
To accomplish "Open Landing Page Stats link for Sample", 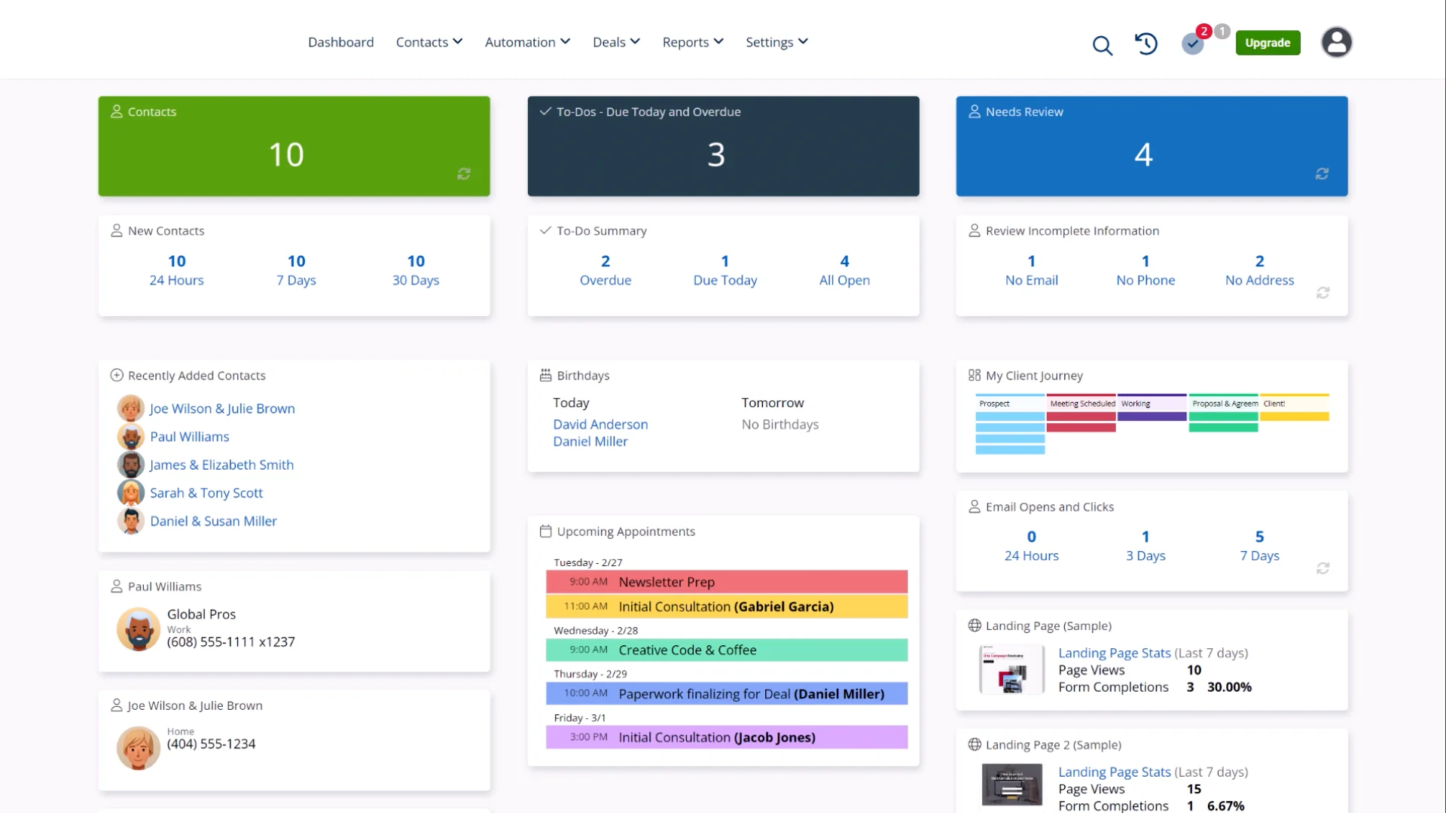I will tap(1114, 653).
